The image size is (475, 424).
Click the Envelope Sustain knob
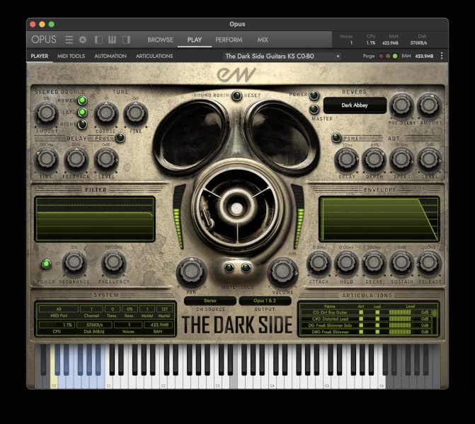pos(401,263)
